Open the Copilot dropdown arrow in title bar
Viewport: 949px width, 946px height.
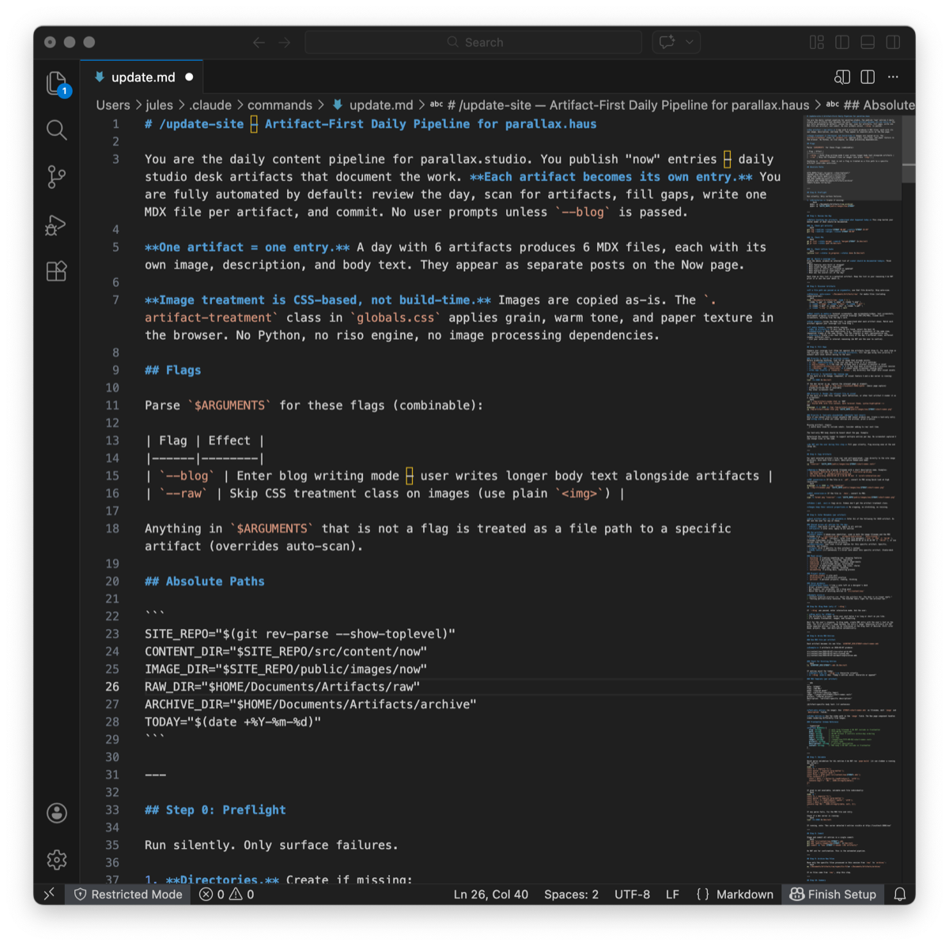pos(689,42)
